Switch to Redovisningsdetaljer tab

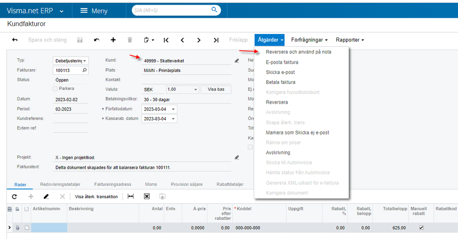click(x=60, y=184)
